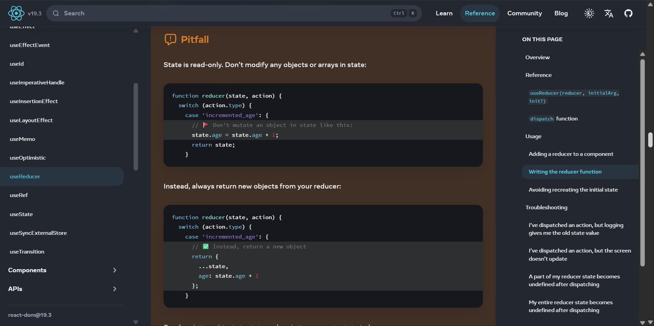
Task: Open the Reference tab
Action: click(480, 13)
